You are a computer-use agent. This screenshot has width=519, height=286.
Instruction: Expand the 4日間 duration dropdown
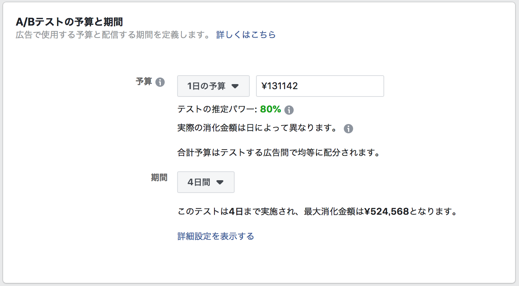coord(206,182)
